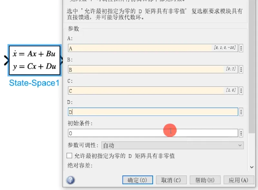Select the State-Space1 block on the canvas
258x190 pixels.
tap(35, 60)
